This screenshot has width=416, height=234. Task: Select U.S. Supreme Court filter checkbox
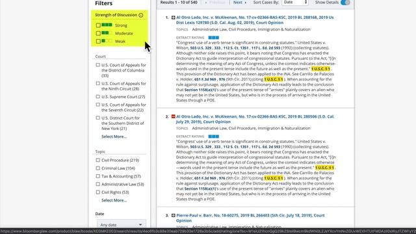coord(98,97)
